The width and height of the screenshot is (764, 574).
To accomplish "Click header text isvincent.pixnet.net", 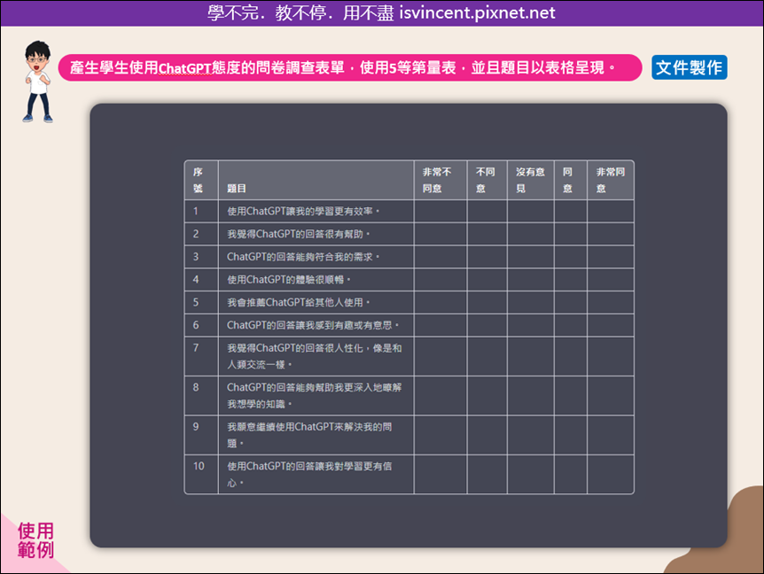I will [477, 12].
